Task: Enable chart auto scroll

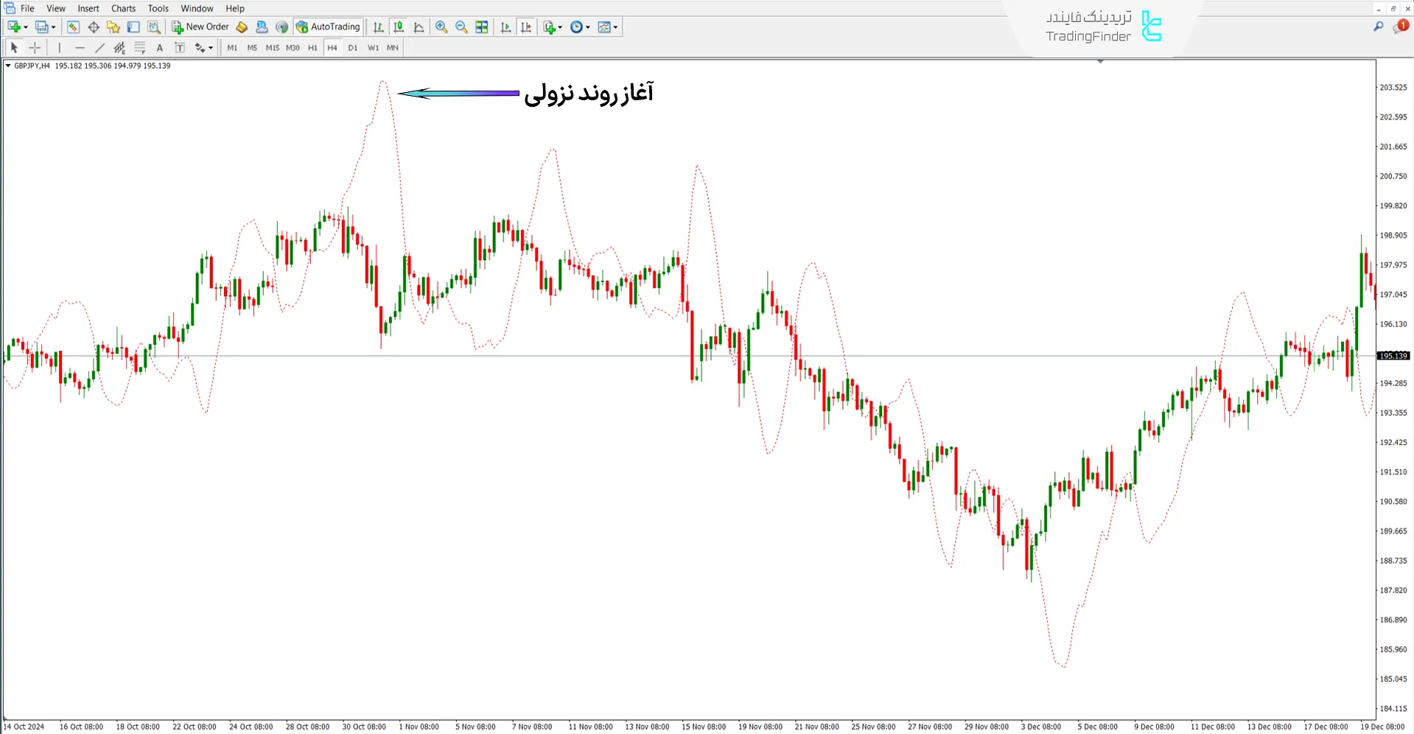Action: (x=505, y=27)
